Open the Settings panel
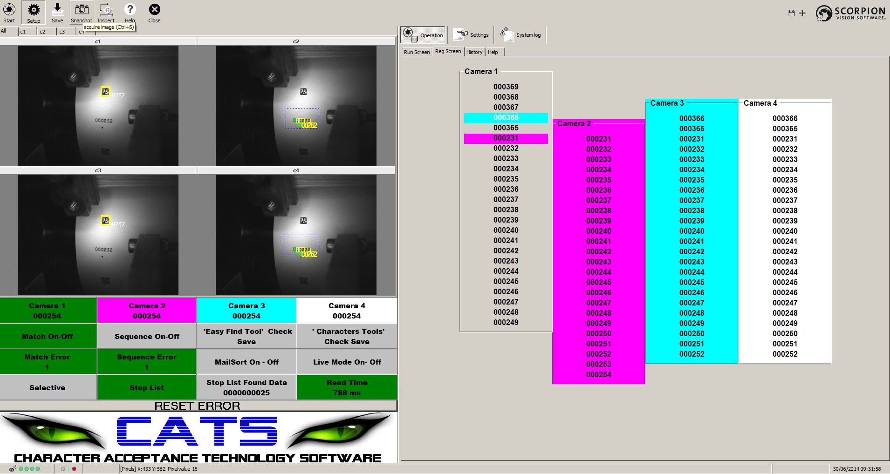The width and height of the screenshot is (890, 474). pyautogui.click(x=472, y=35)
